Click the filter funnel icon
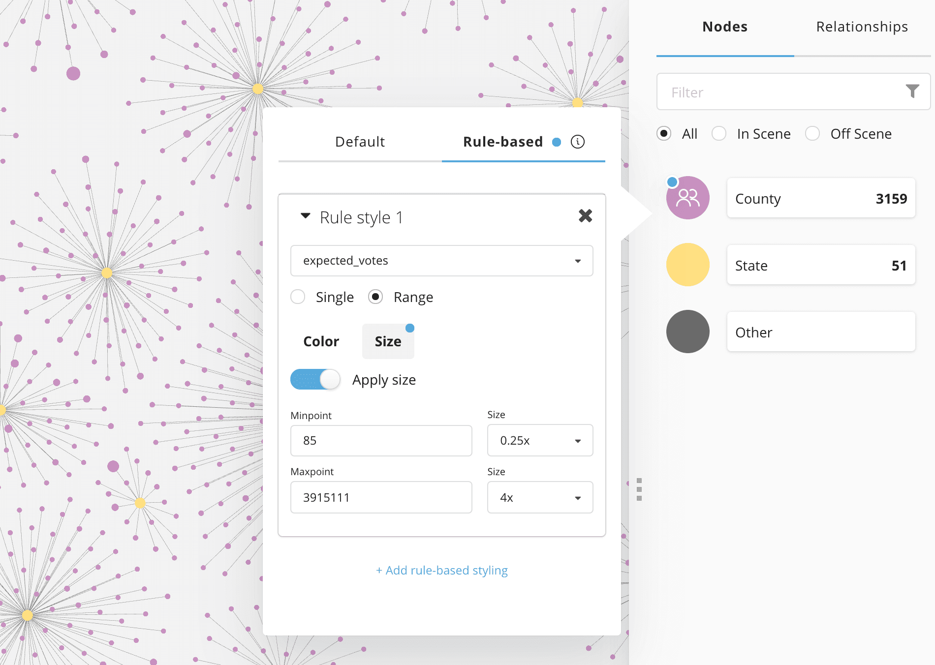Screen dimensions: 935x665 912,91
